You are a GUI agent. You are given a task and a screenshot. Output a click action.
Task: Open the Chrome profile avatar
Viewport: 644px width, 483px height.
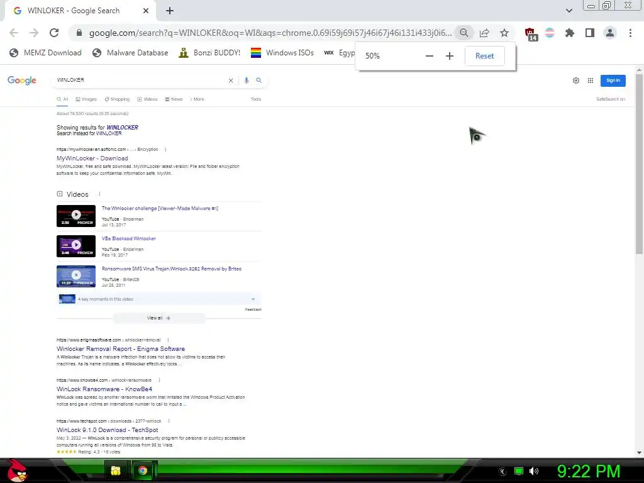click(x=610, y=33)
